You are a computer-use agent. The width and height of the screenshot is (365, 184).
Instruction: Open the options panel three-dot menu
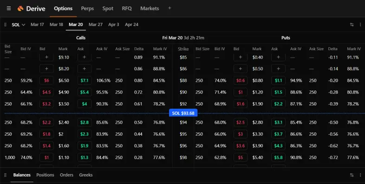tap(360, 25)
